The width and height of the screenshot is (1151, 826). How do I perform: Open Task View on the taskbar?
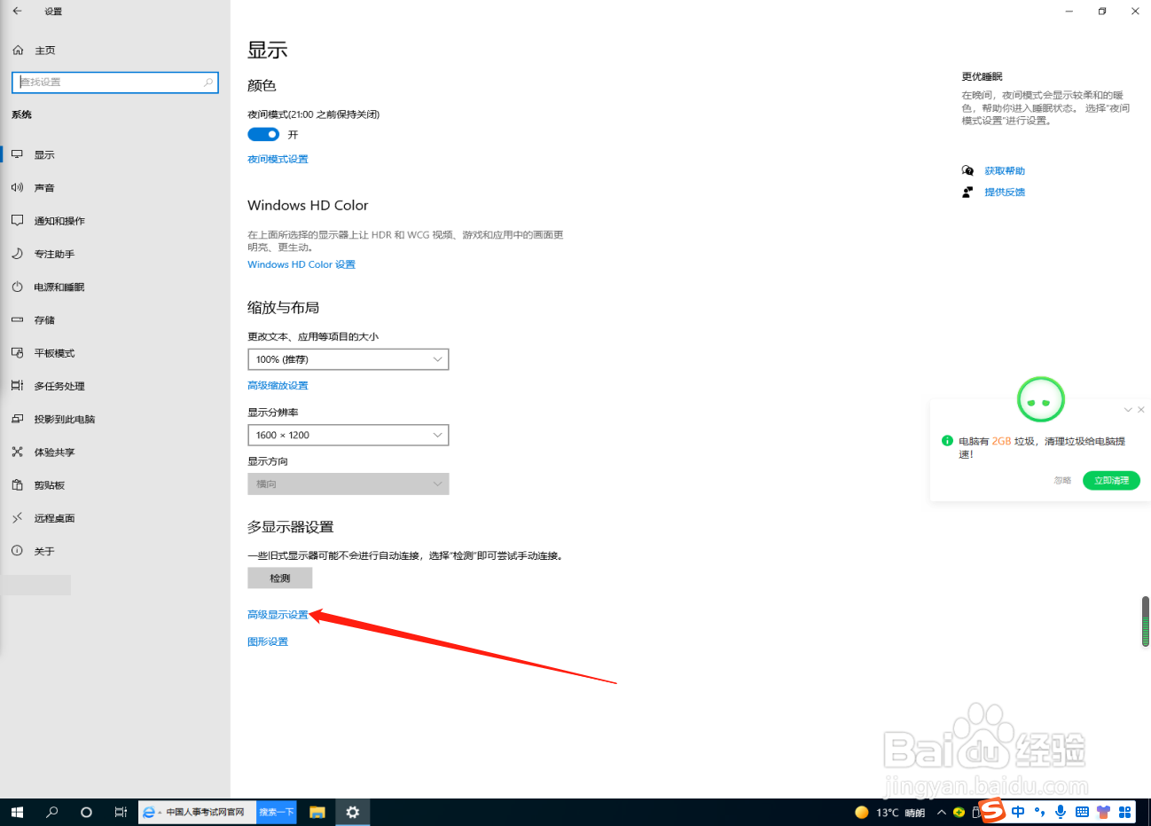pyautogui.click(x=121, y=812)
